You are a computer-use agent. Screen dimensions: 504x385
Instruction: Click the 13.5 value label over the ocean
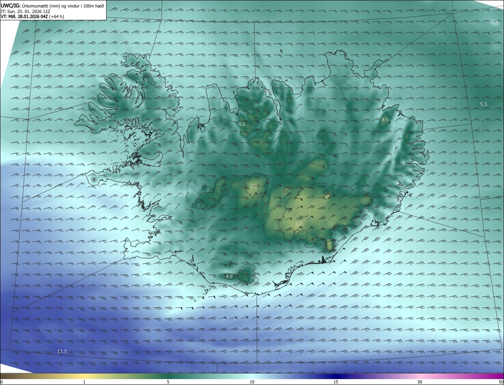[62, 351]
